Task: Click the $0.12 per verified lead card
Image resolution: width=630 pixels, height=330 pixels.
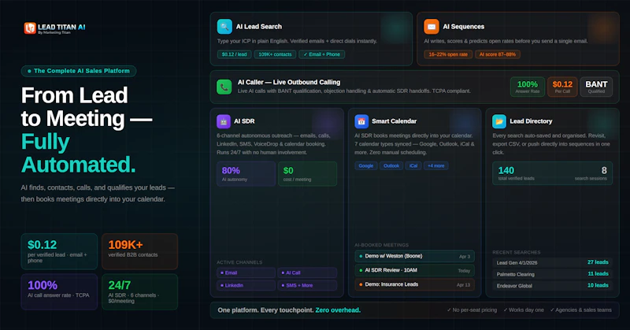Action: 59,251
